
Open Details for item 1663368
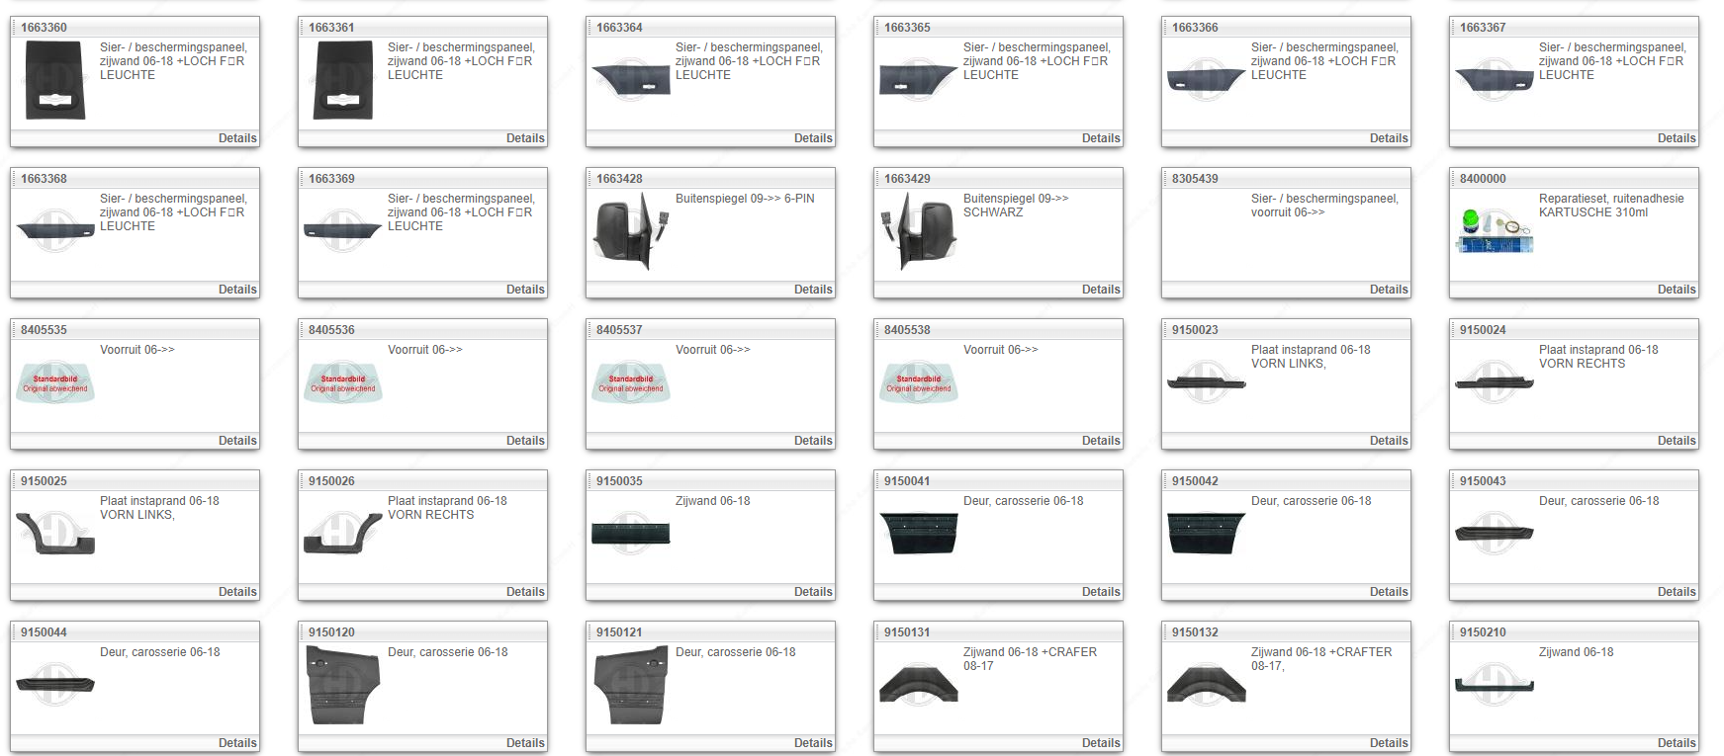(x=237, y=290)
